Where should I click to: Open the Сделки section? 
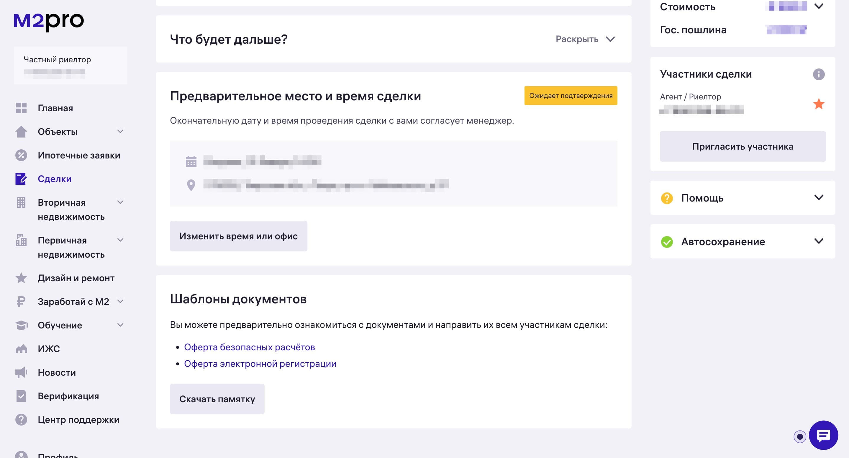(x=55, y=179)
